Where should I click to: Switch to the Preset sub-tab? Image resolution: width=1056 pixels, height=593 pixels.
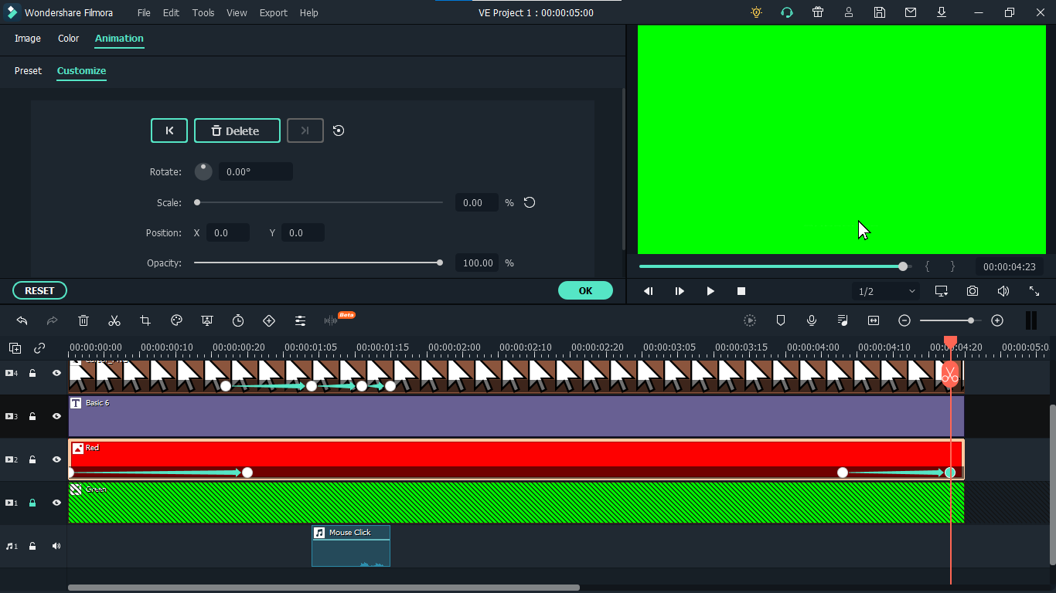[28, 70]
